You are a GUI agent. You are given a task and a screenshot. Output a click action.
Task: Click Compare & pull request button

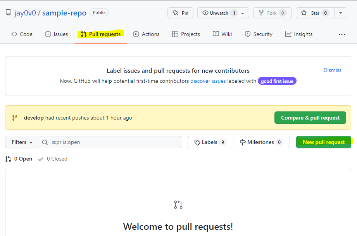310,118
